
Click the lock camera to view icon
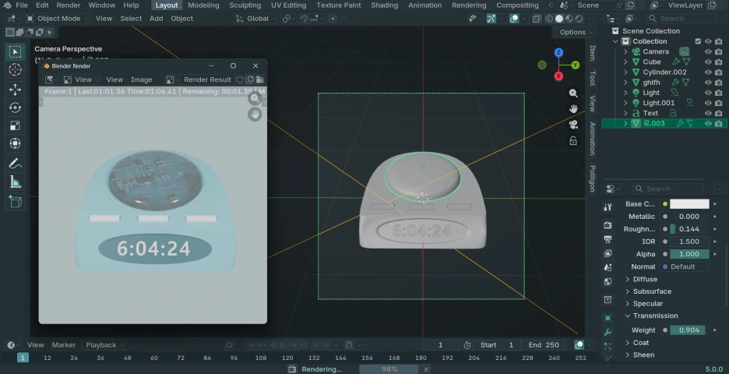[573, 140]
